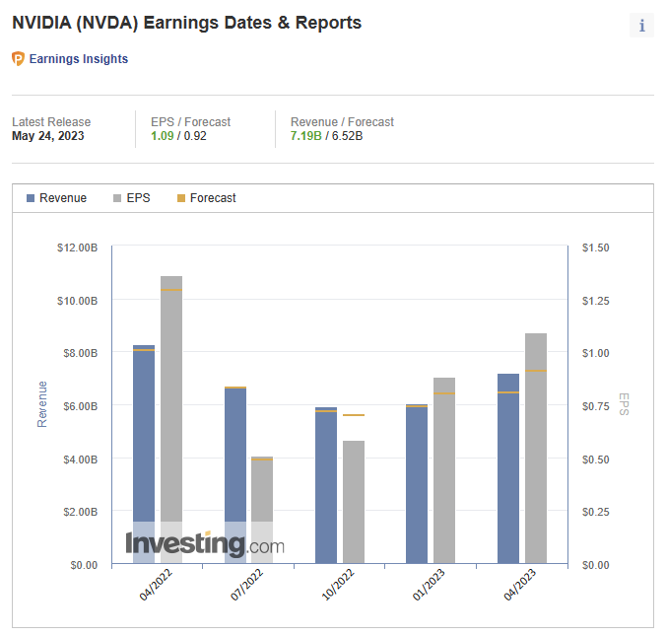Image resolution: width=666 pixels, height=636 pixels.
Task: Click the 10/2022 x-axis label
Action: pos(338,585)
